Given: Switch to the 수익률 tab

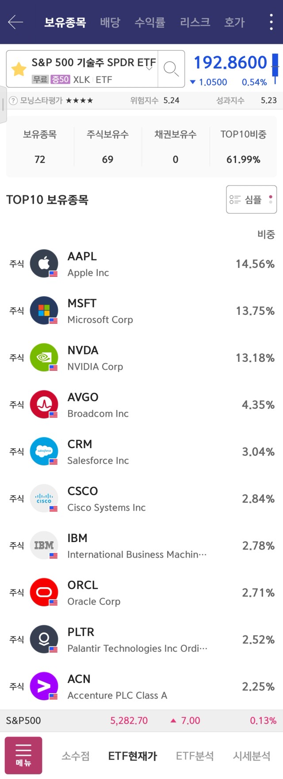Looking at the screenshot, I should [x=150, y=22].
